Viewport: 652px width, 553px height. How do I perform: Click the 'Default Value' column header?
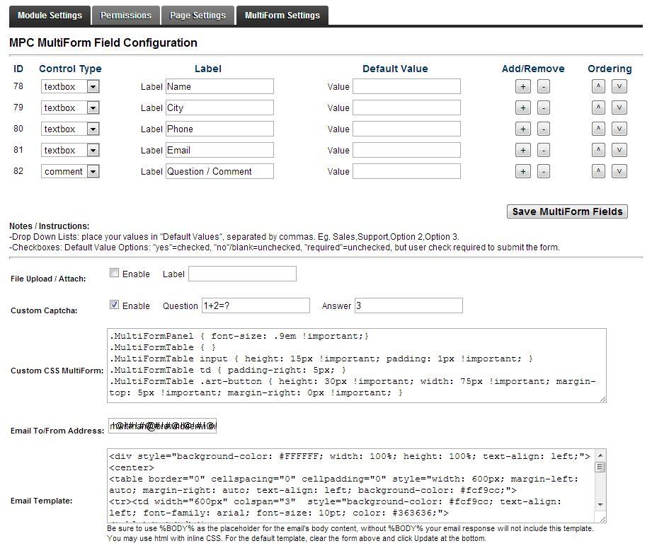click(x=395, y=69)
